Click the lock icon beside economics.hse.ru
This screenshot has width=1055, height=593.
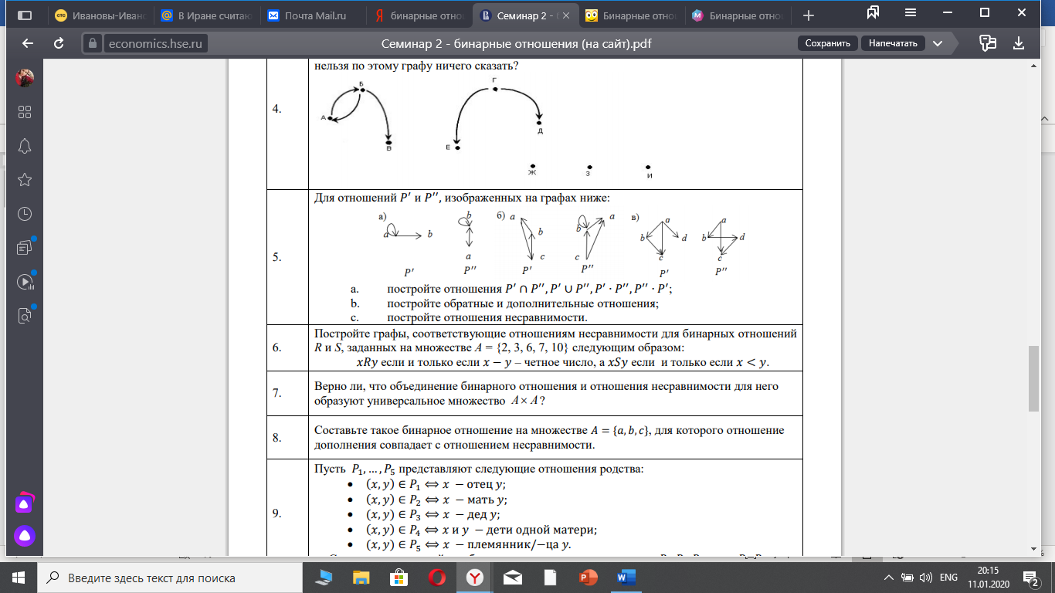pyautogui.click(x=93, y=43)
